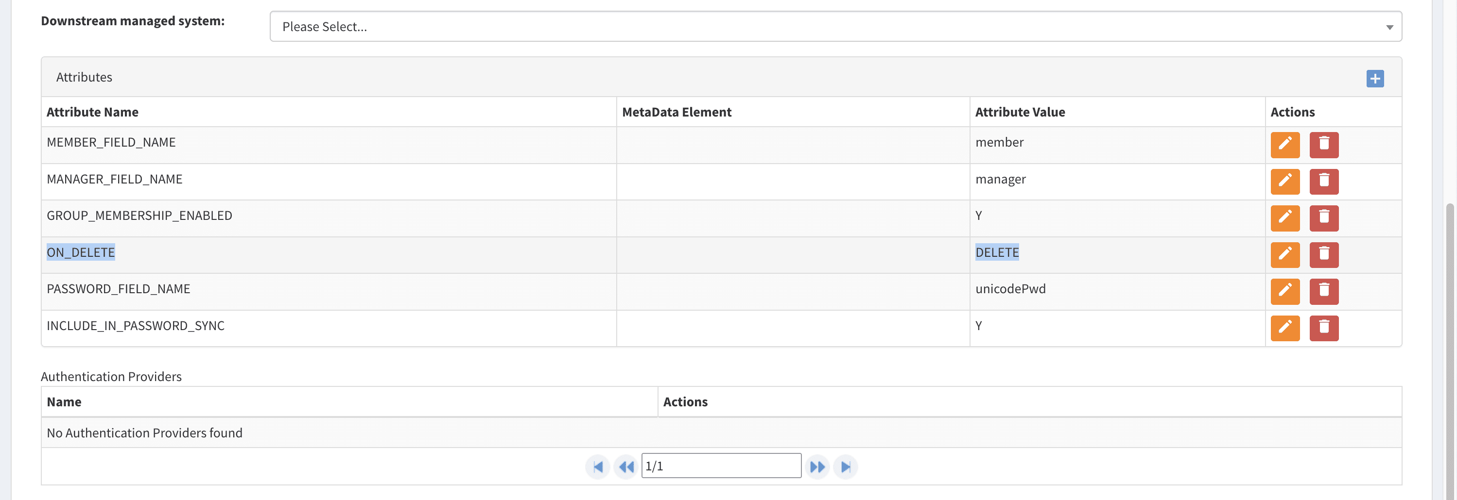
Task: Go to next page of providers
Action: coord(817,467)
